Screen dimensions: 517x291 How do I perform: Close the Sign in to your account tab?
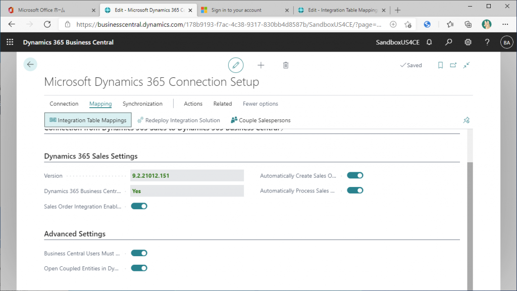[x=287, y=10]
